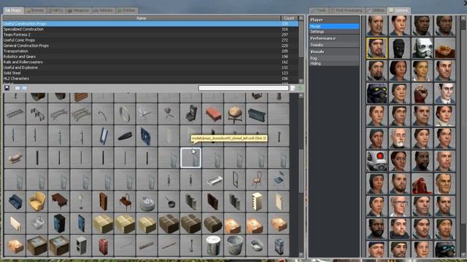
Task: Spawn the black office chair prop
Action: point(190,114)
